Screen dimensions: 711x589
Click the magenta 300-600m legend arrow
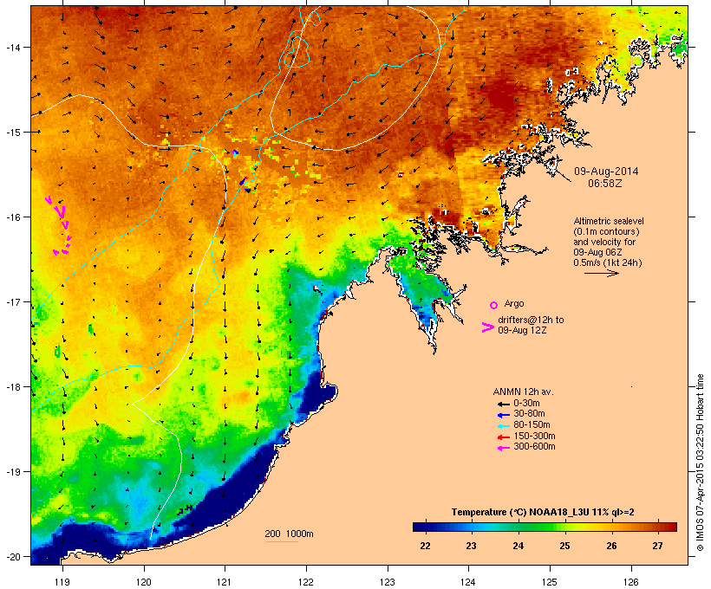click(503, 448)
